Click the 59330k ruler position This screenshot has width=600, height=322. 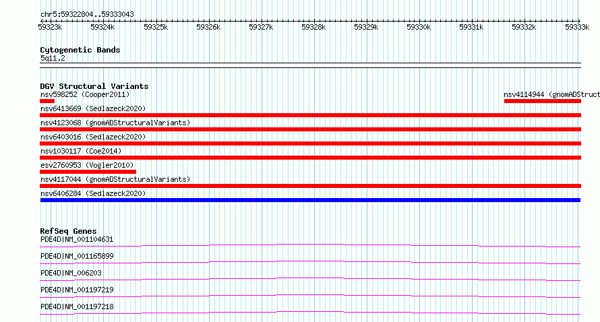coord(419,27)
